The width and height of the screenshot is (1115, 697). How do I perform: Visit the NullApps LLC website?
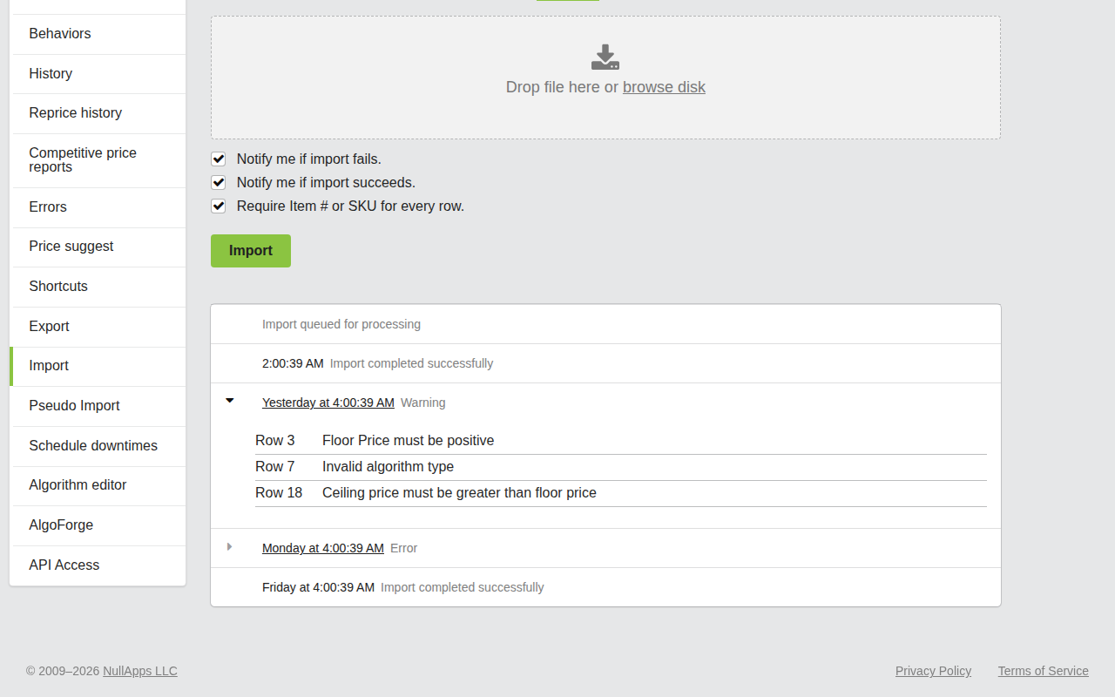[x=139, y=671]
